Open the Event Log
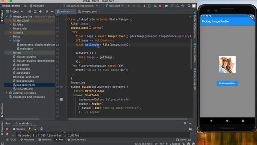 click(x=184, y=140)
